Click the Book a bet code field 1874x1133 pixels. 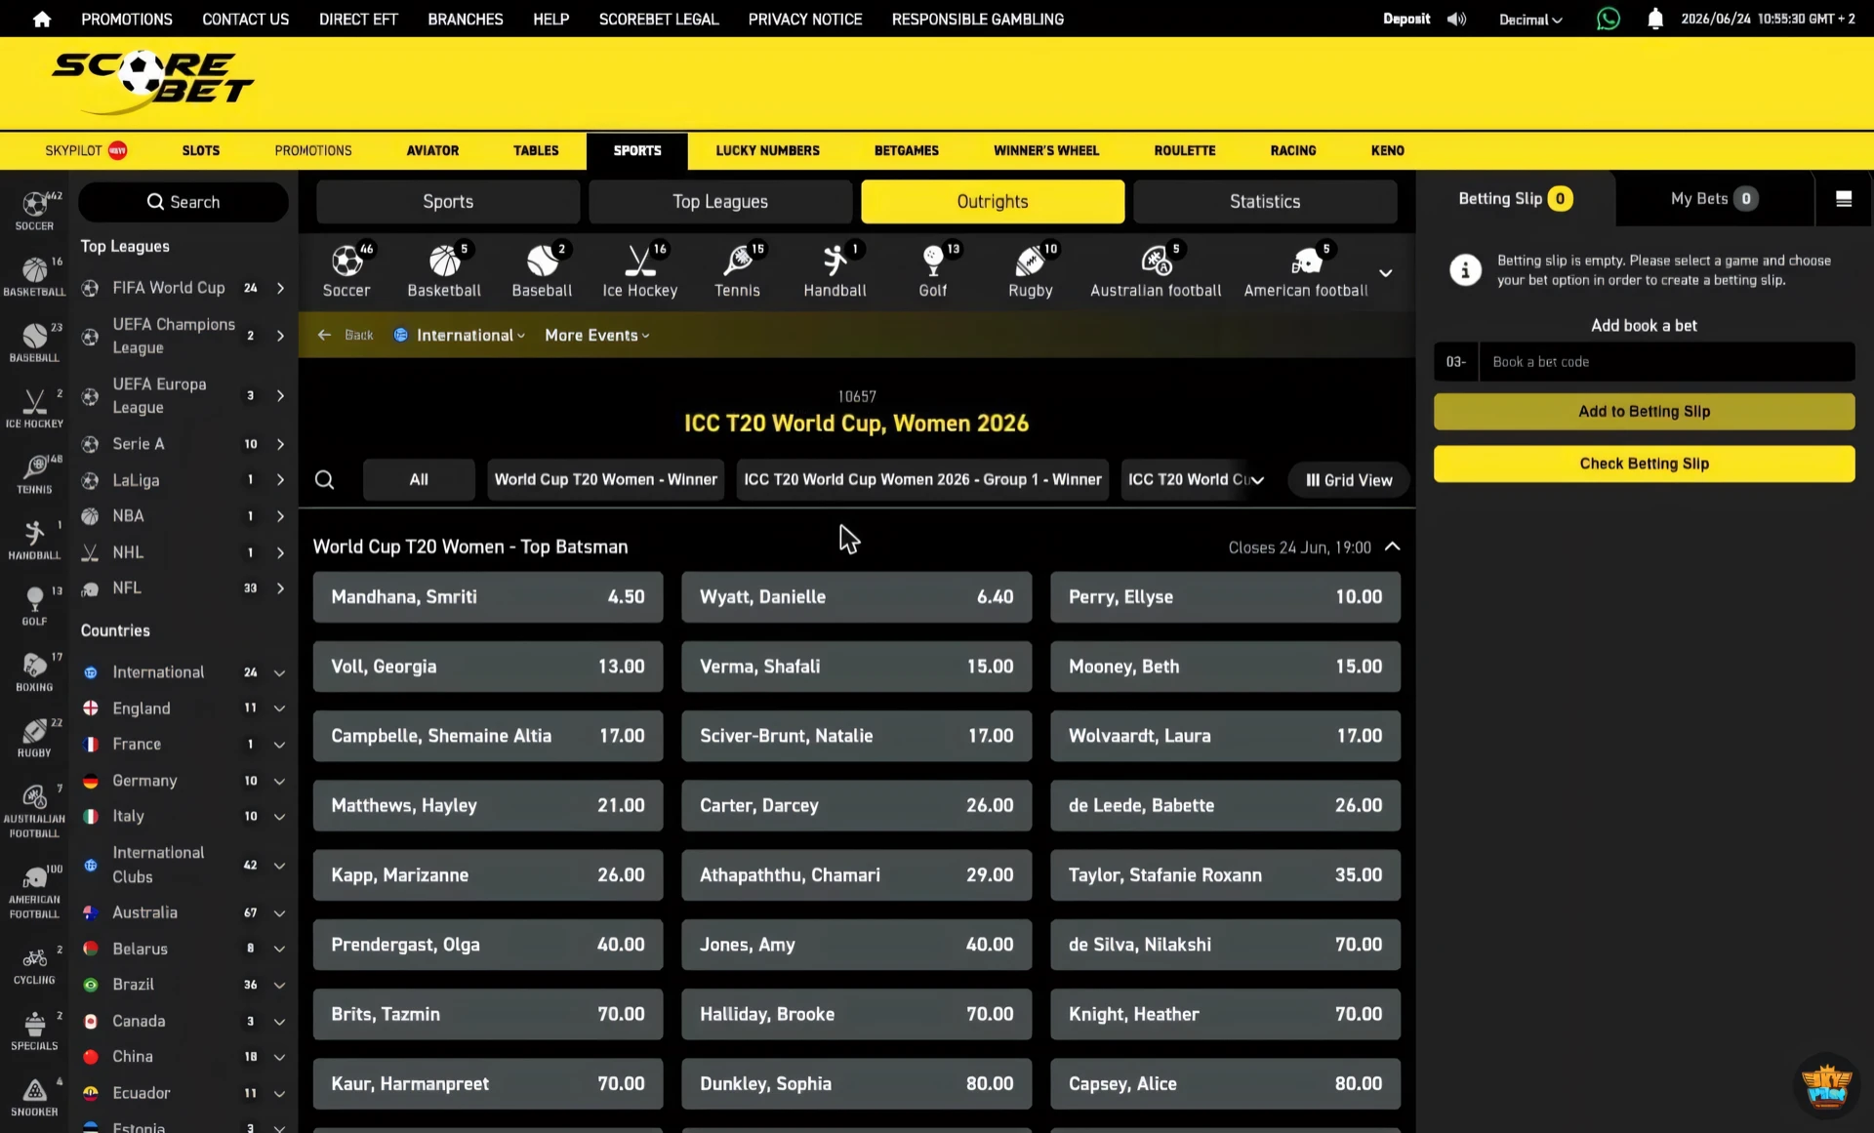[x=1666, y=361]
